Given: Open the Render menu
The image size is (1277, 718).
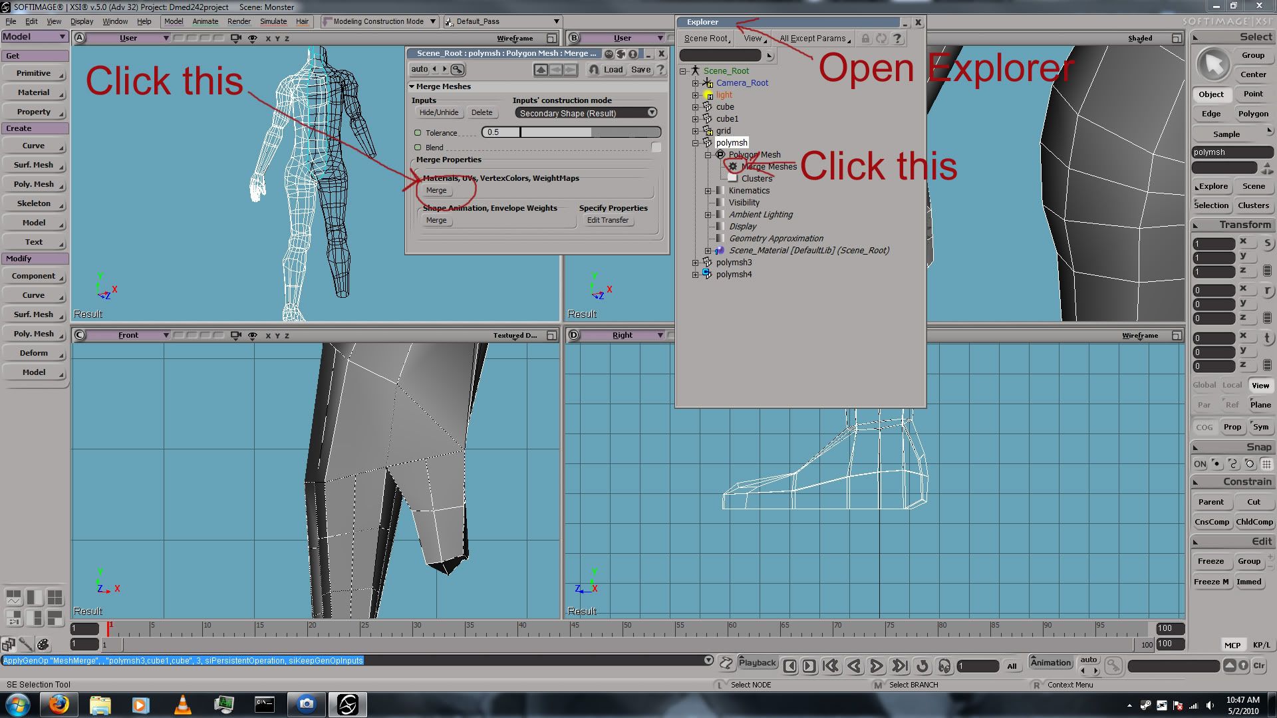Looking at the screenshot, I should point(239,21).
